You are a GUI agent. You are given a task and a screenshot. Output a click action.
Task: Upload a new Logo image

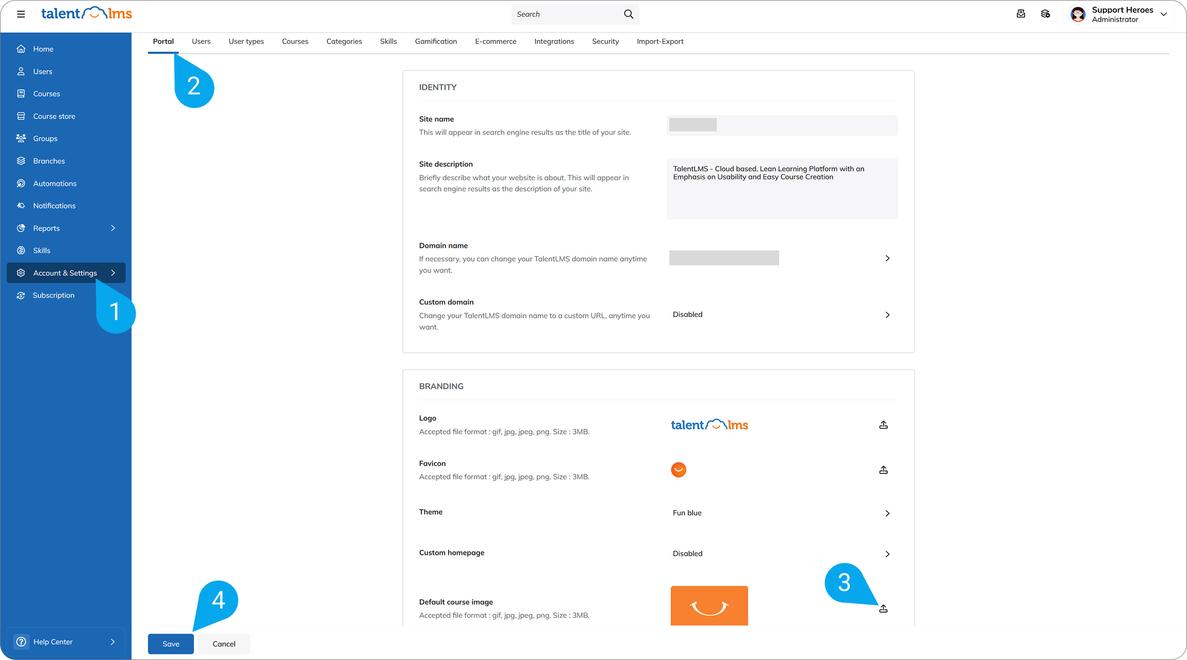(883, 425)
